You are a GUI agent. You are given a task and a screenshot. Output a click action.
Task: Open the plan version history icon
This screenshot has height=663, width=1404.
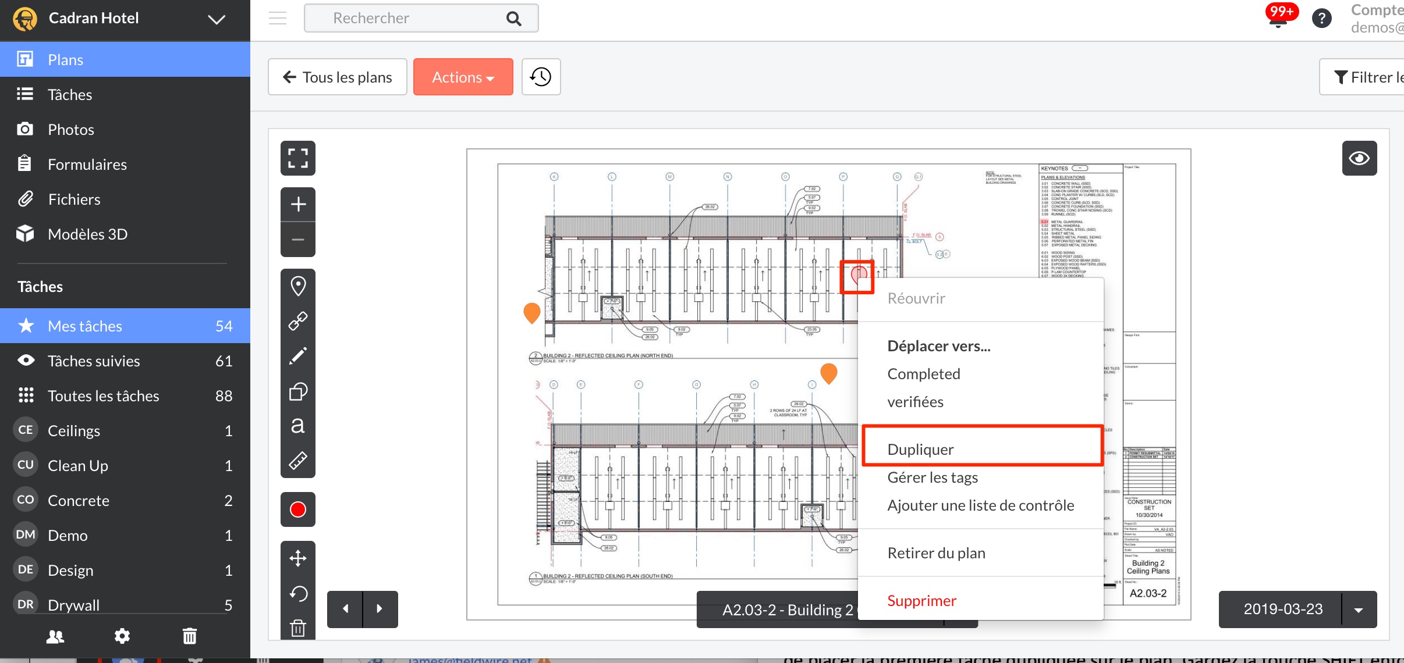[541, 77]
